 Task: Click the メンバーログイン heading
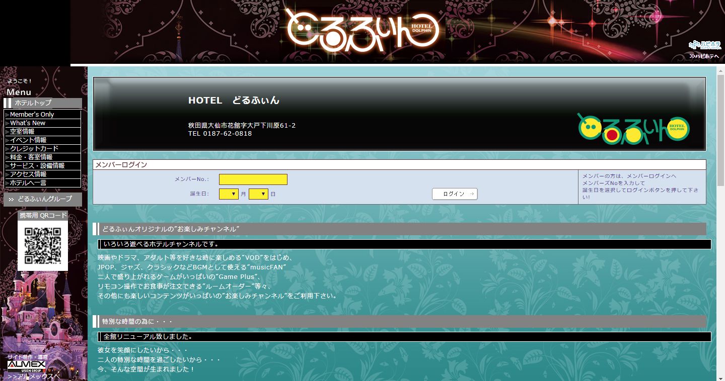pyautogui.click(x=121, y=165)
